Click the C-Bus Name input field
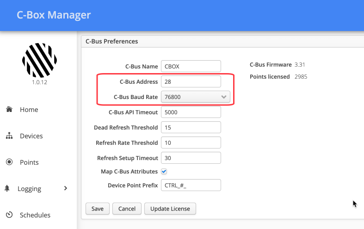364x229 pixels. [x=191, y=66]
